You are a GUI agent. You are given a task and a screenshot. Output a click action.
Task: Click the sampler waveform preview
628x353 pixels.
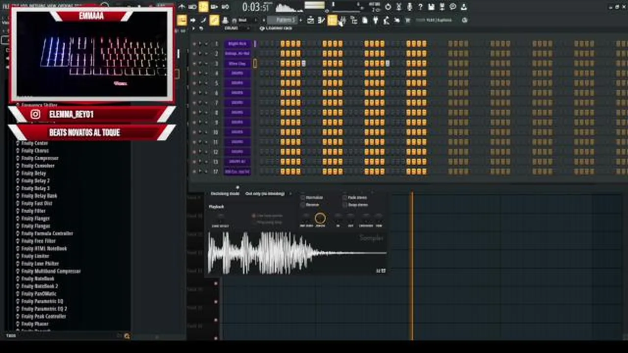[x=297, y=253]
